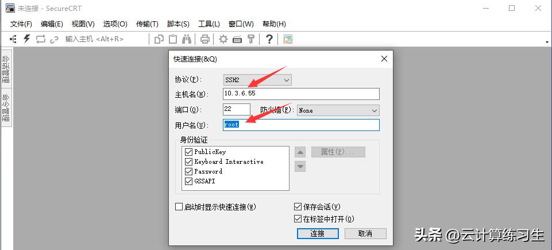Click the 用户名 field containing root
Screen dimensions: 552x250
[x=301, y=125]
